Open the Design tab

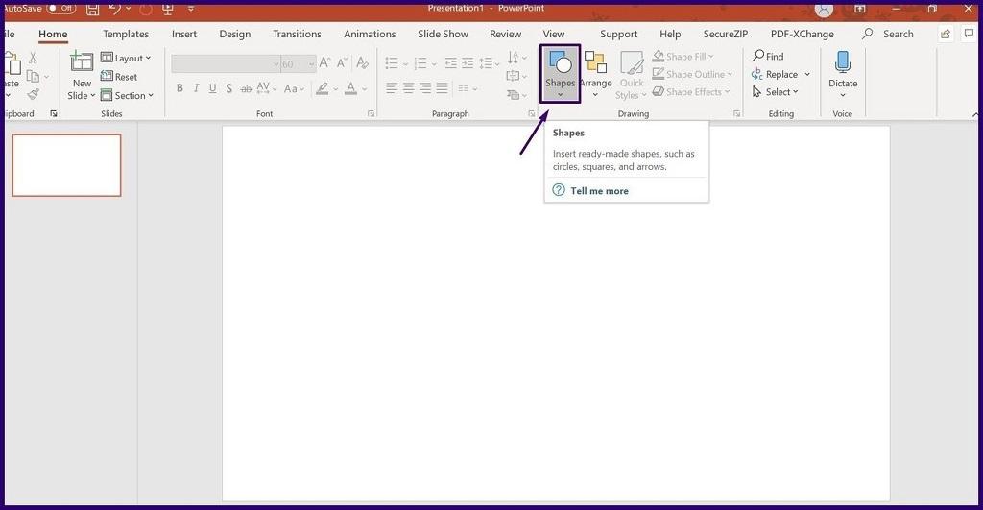(x=235, y=34)
